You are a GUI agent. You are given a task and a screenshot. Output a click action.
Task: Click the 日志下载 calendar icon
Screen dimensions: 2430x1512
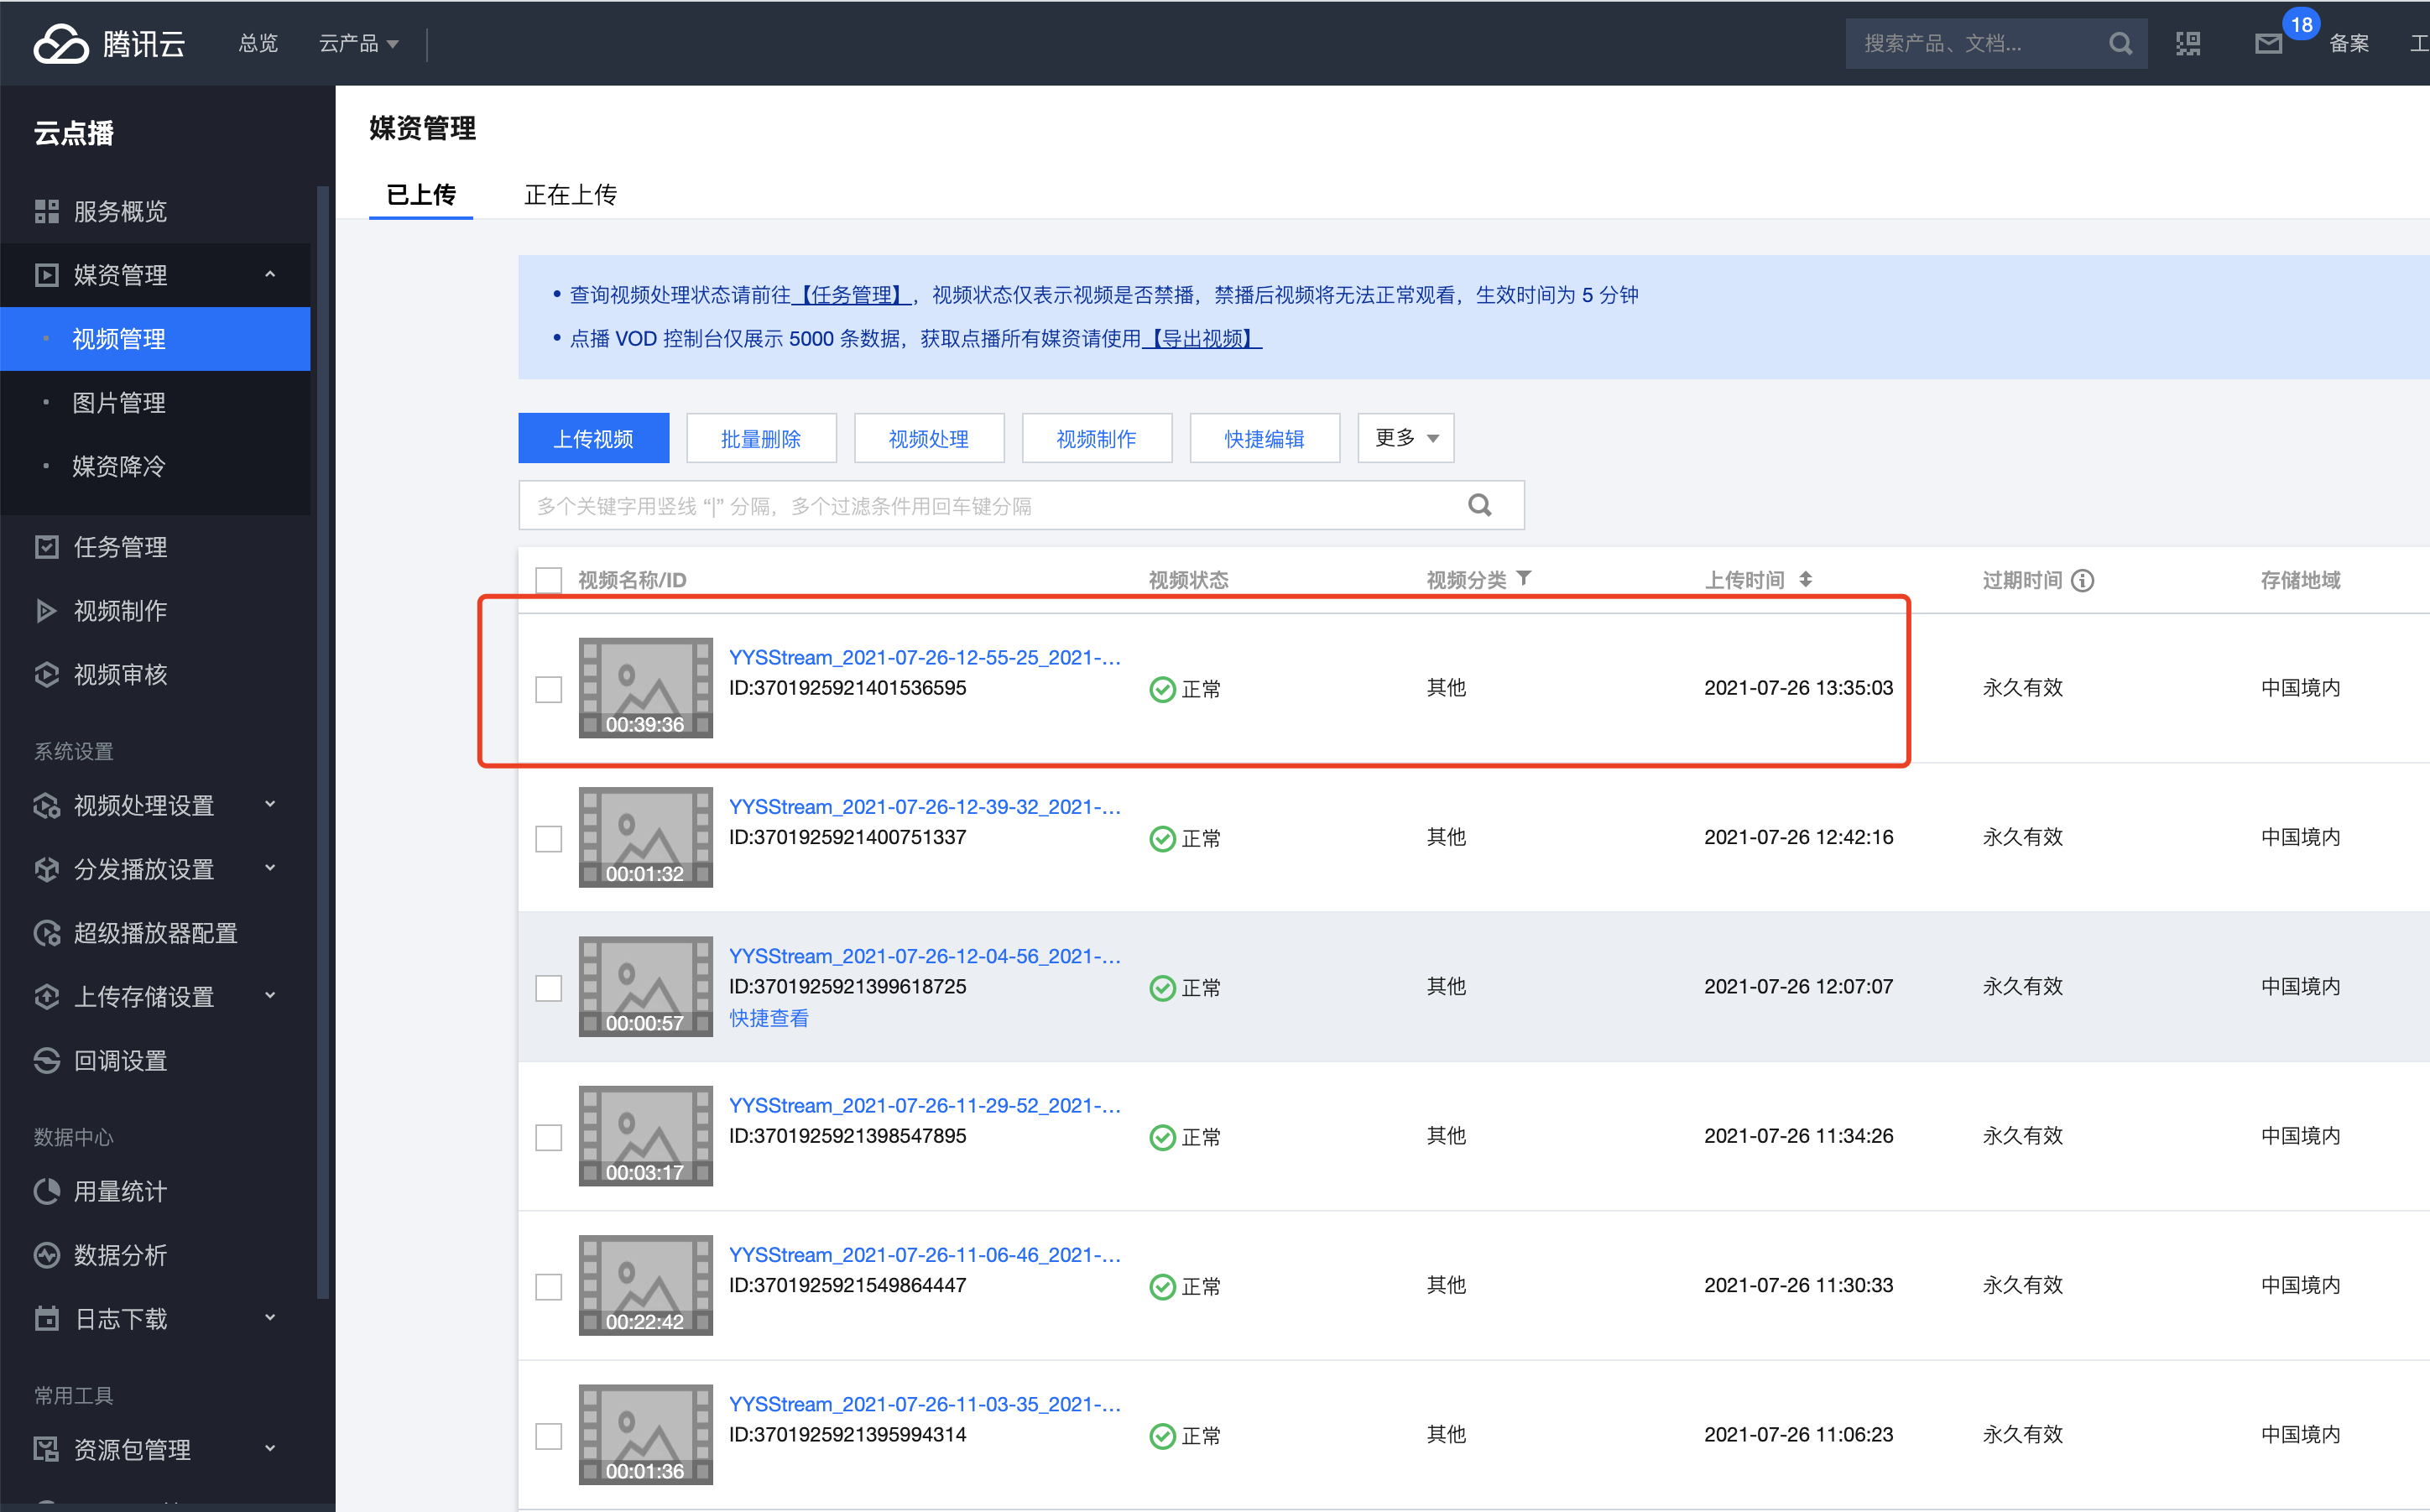[x=47, y=1319]
